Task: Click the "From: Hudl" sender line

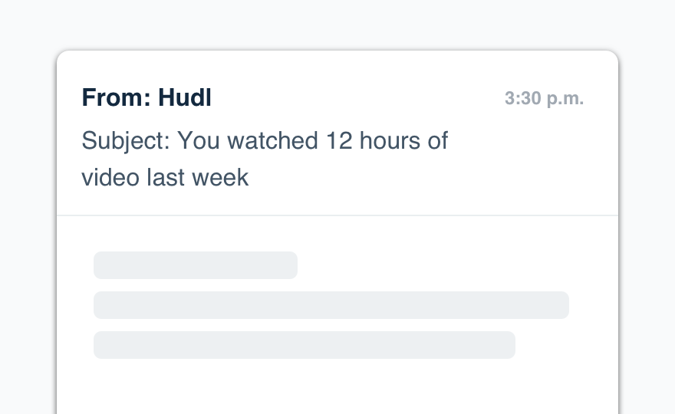Action: pyautogui.click(x=147, y=98)
